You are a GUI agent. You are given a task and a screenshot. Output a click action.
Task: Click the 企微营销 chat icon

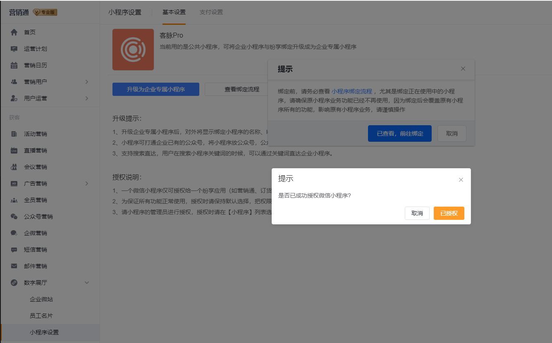[x=14, y=233]
